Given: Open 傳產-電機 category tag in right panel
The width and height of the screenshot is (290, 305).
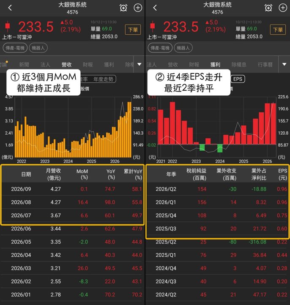Looking at the screenshot, I should (x=160, y=48).
